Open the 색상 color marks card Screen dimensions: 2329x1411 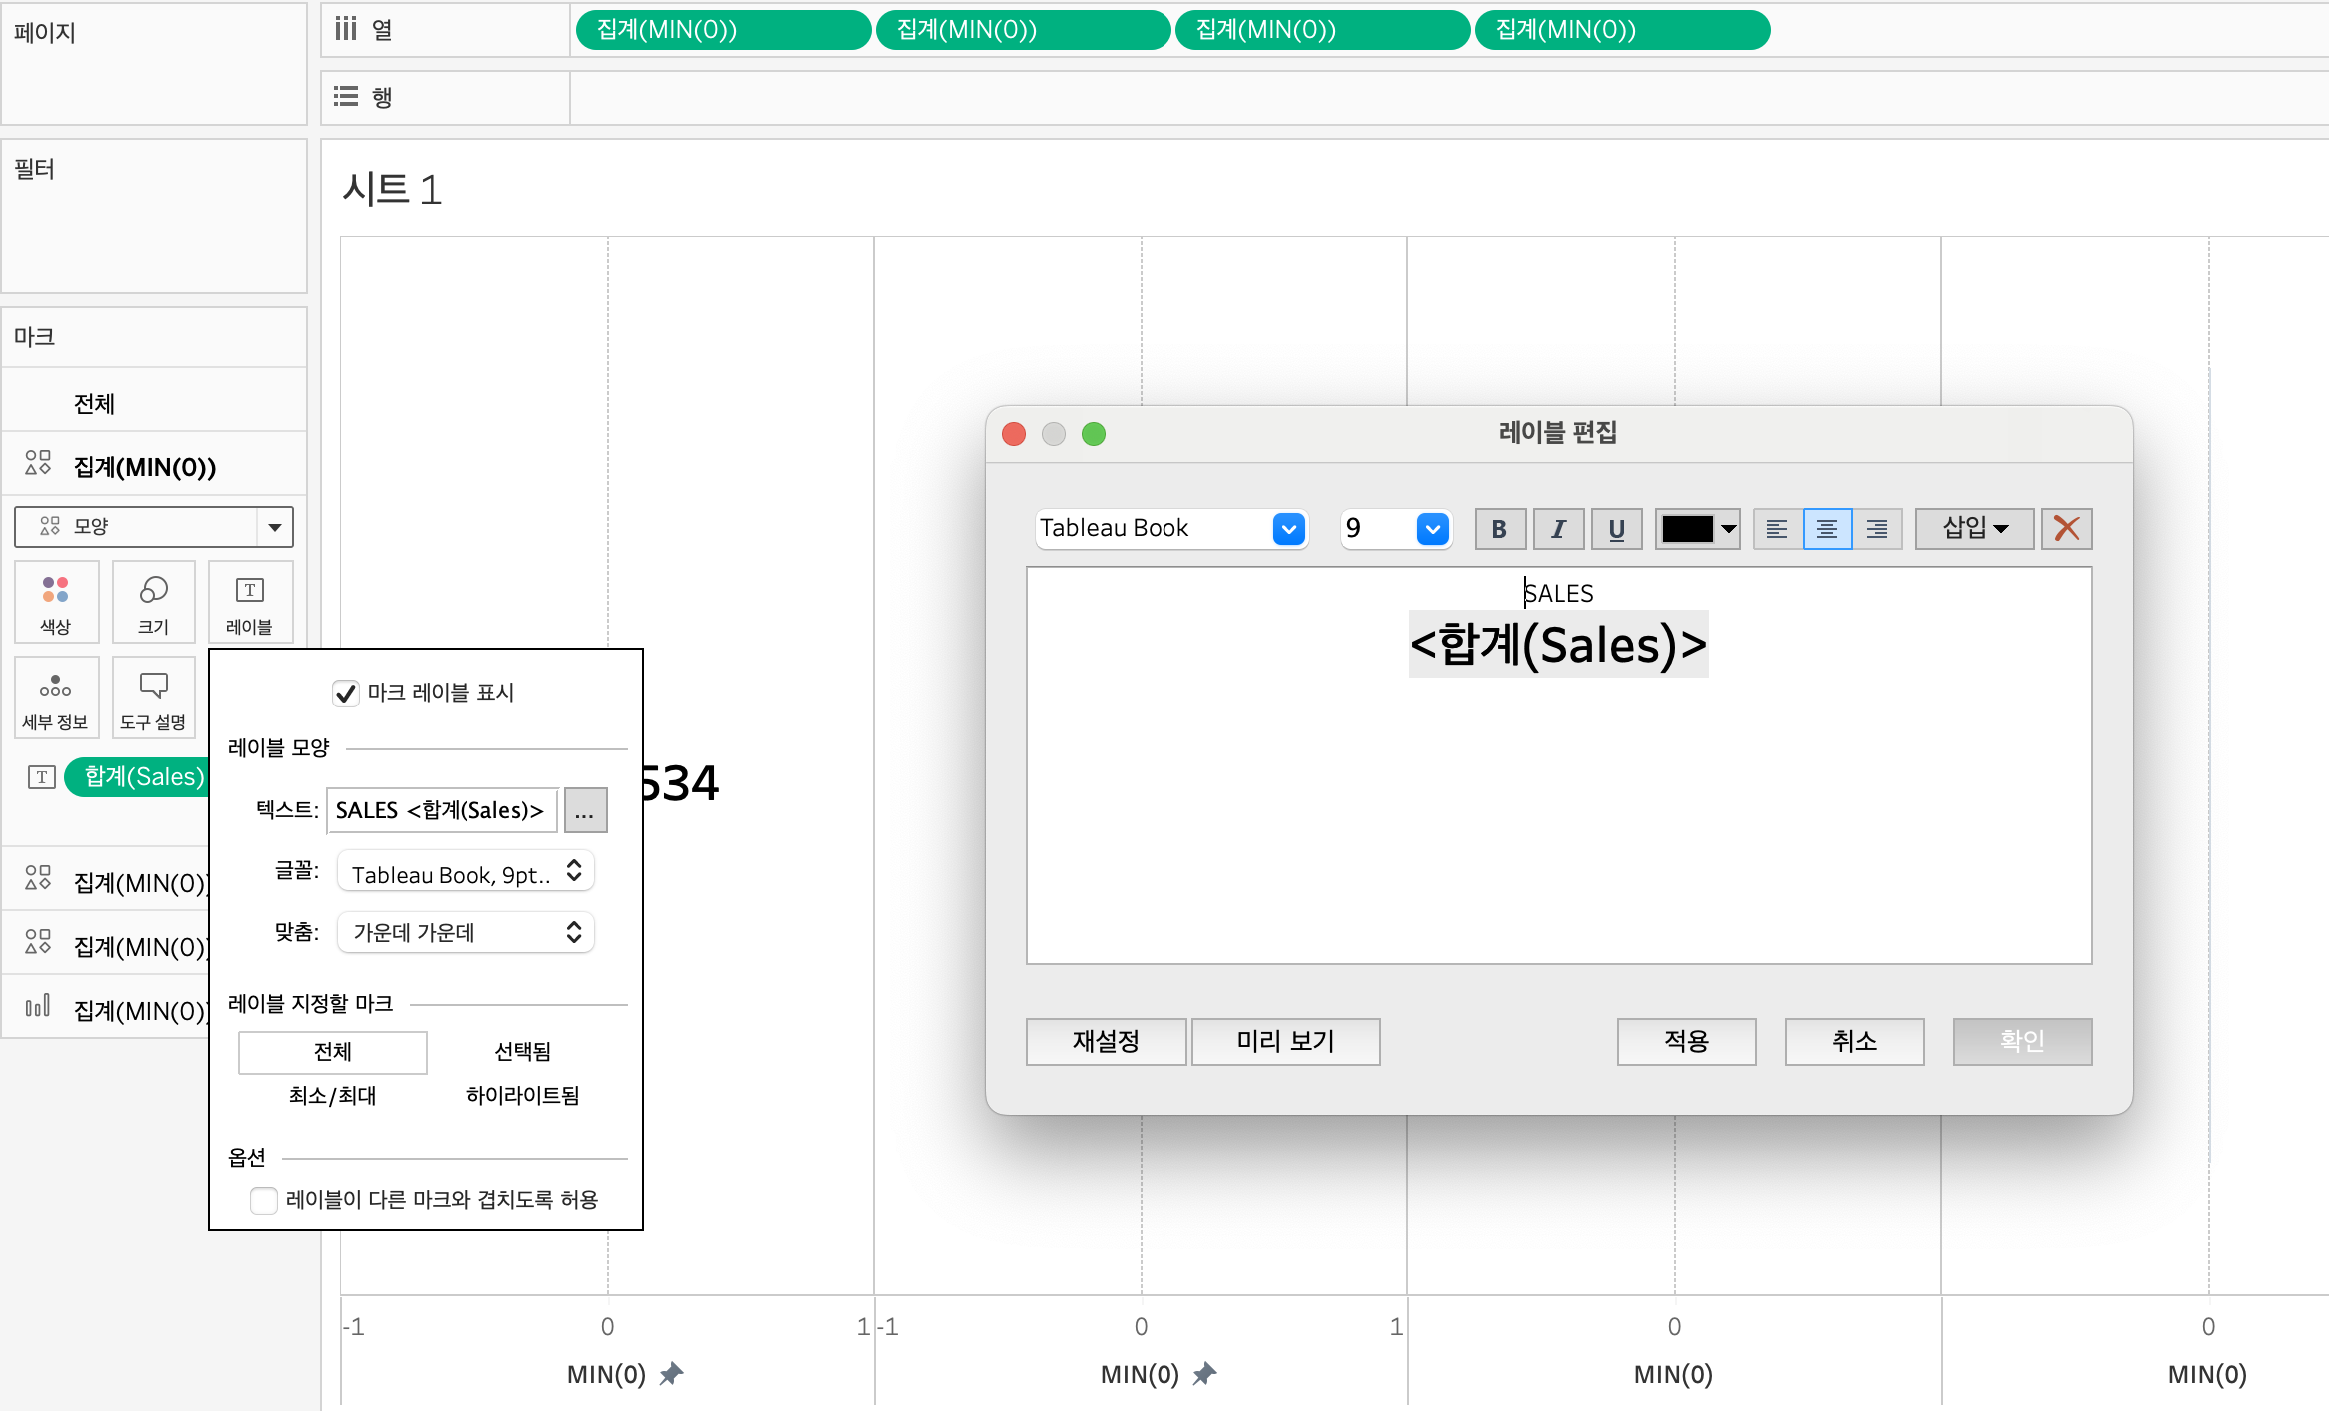click(x=56, y=602)
